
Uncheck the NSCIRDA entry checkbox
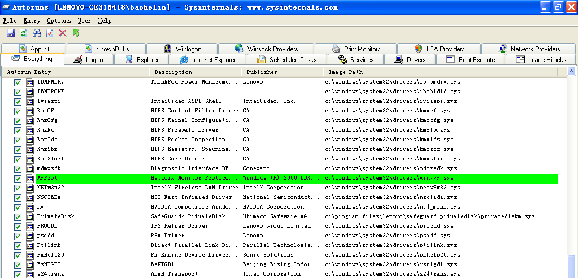pos(18,198)
